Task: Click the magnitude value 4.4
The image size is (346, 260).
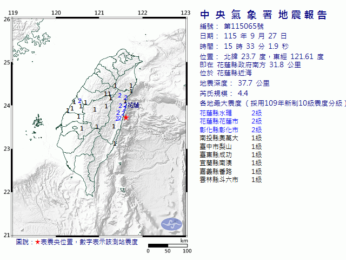Action: tap(243, 94)
